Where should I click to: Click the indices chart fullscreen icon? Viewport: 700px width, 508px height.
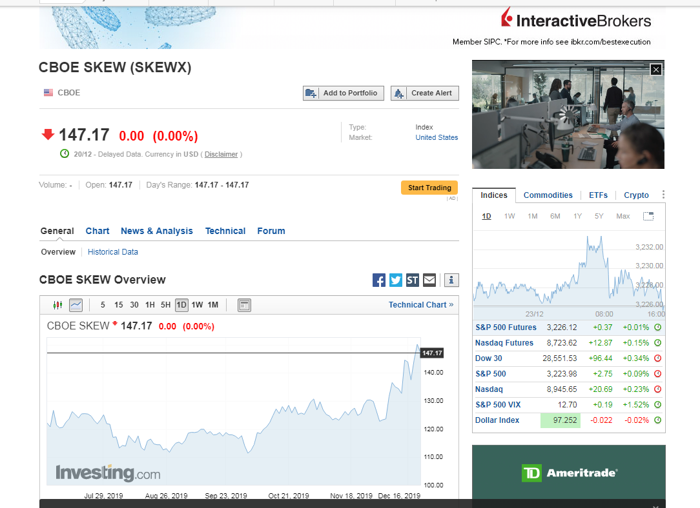(648, 216)
